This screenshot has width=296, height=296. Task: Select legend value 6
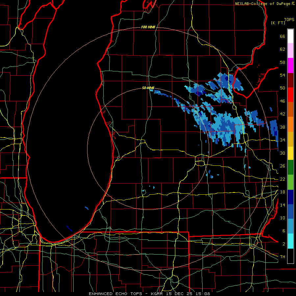(284, 231)
